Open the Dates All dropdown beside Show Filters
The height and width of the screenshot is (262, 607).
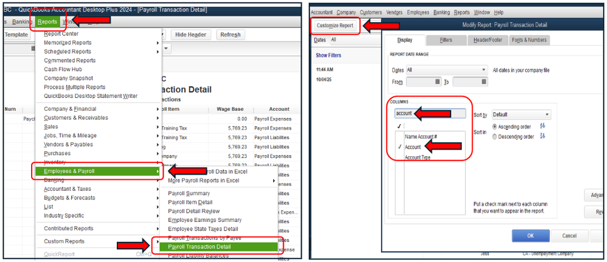[x=354, y=40]
